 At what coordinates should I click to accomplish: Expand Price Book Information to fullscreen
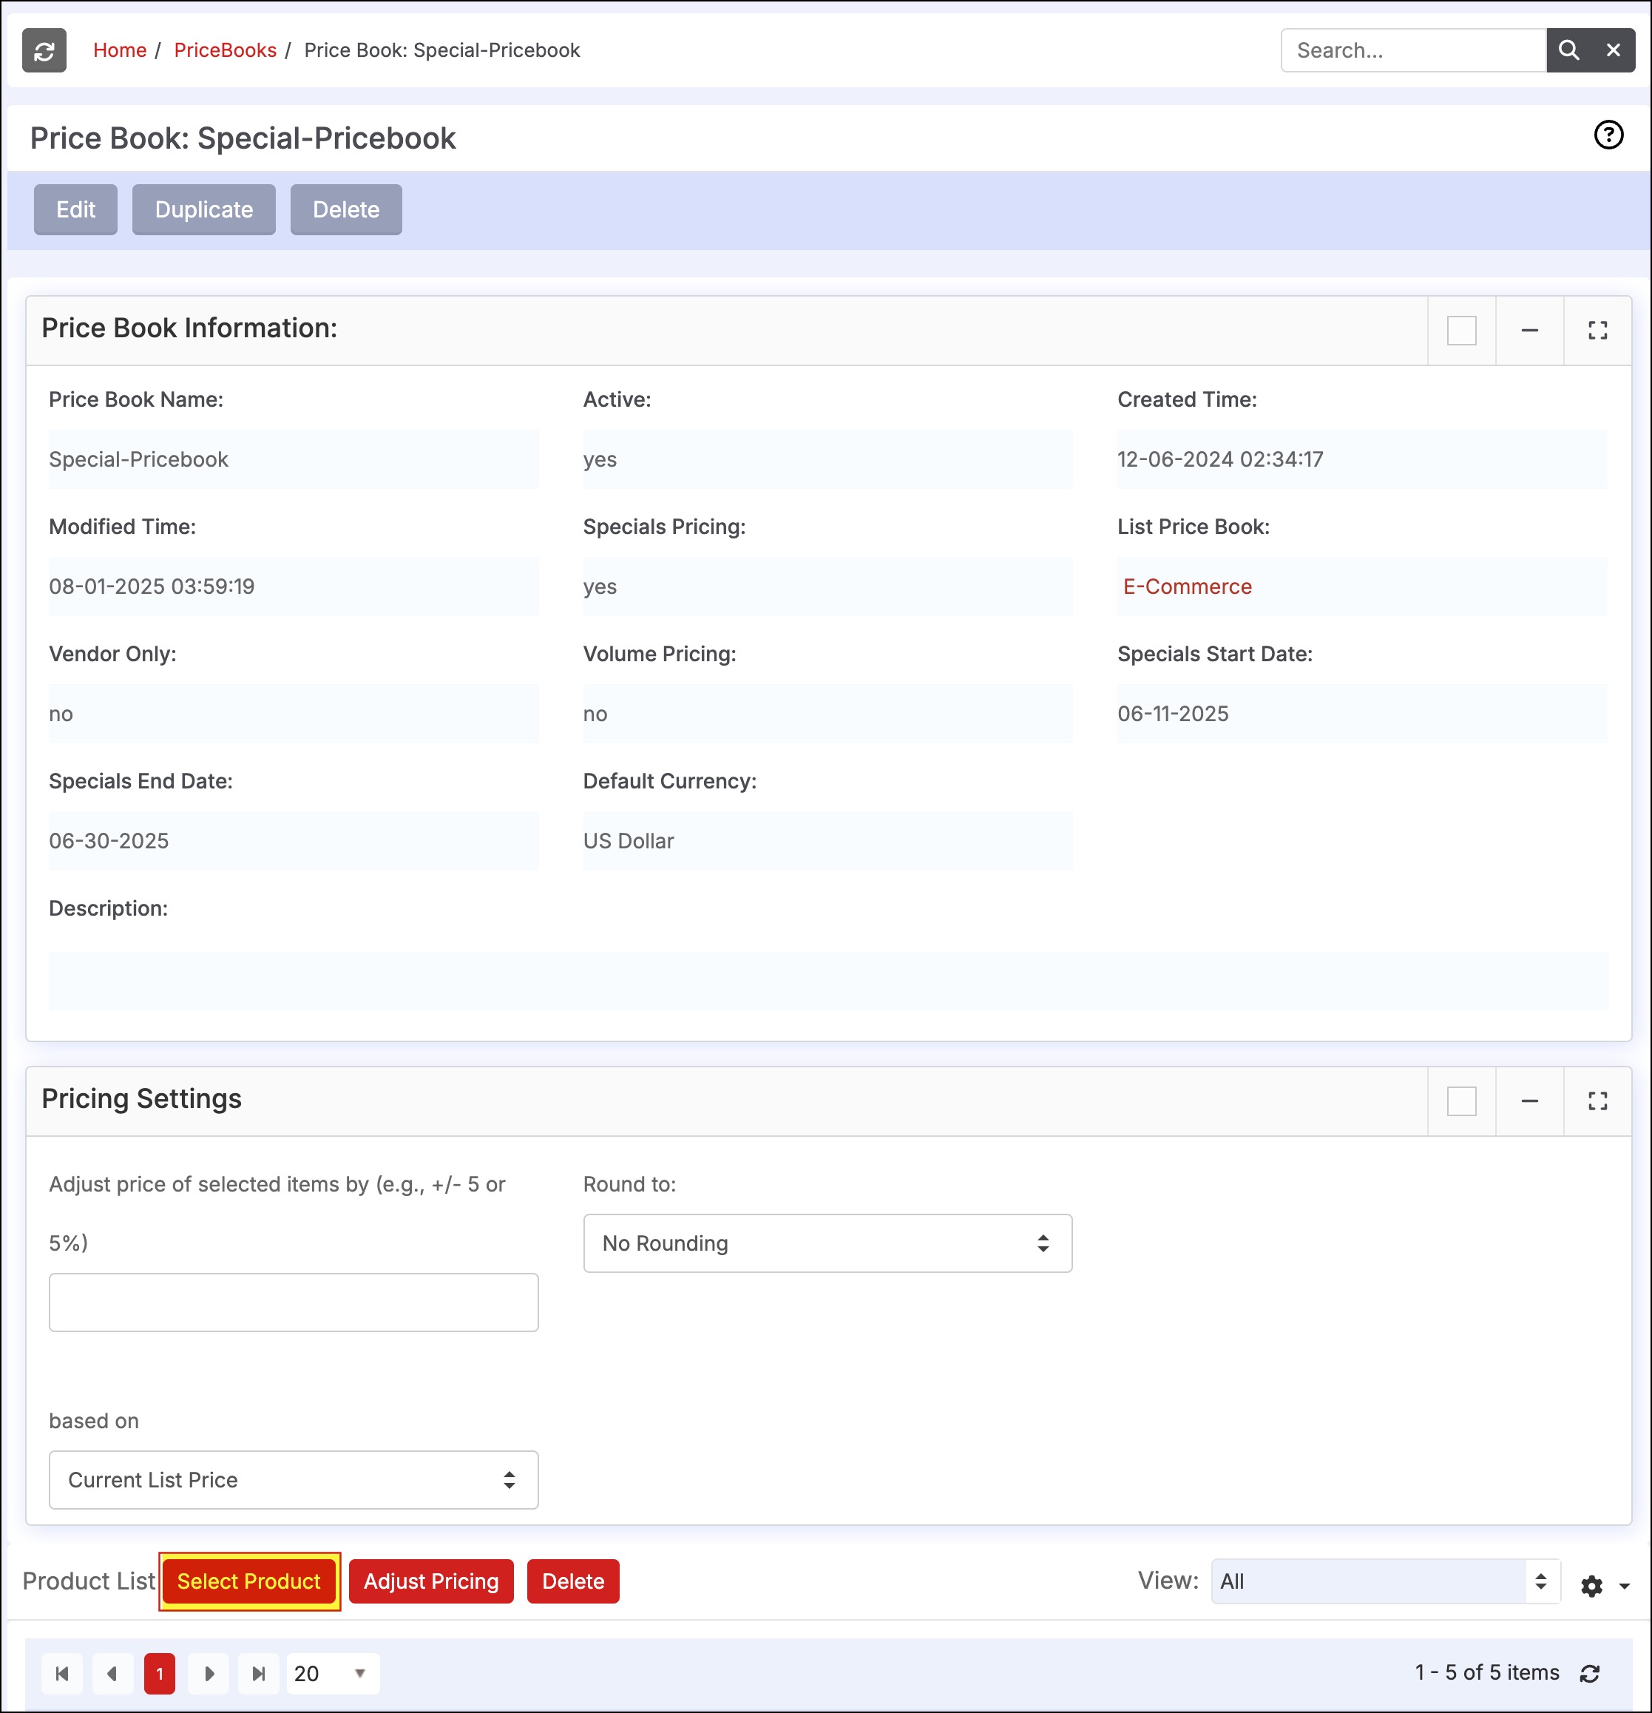click(x=1598, y=331)
